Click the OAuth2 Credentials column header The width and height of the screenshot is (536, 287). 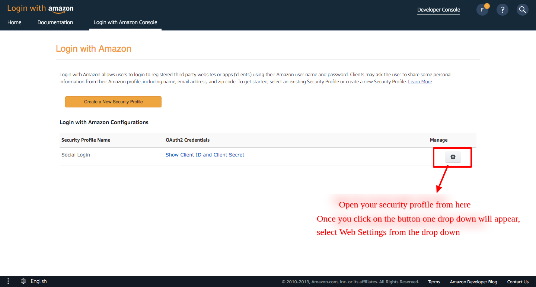(188, 140)
